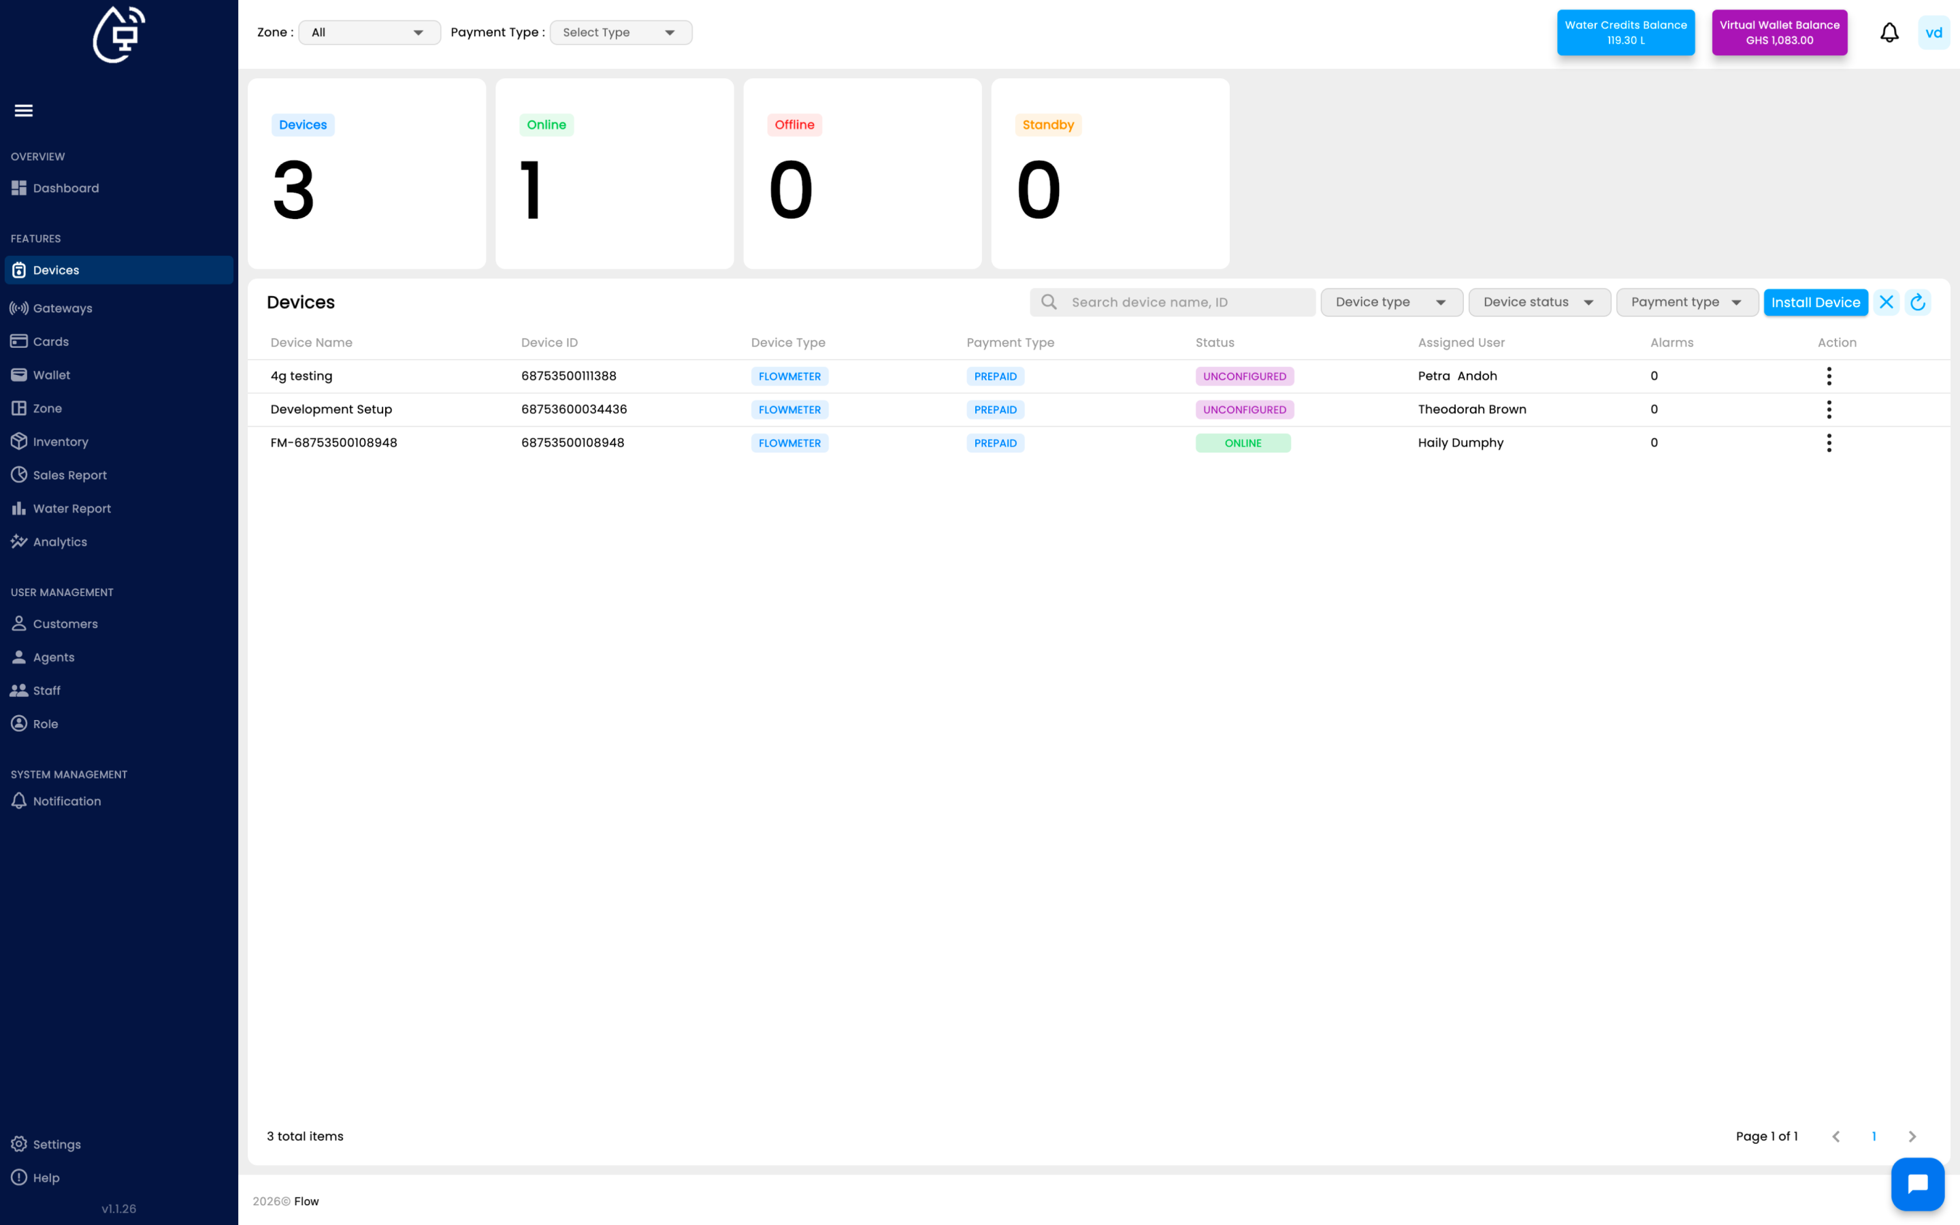Focus the Search device name field
The image size is (1960, 1225).
click(1173, 302)
